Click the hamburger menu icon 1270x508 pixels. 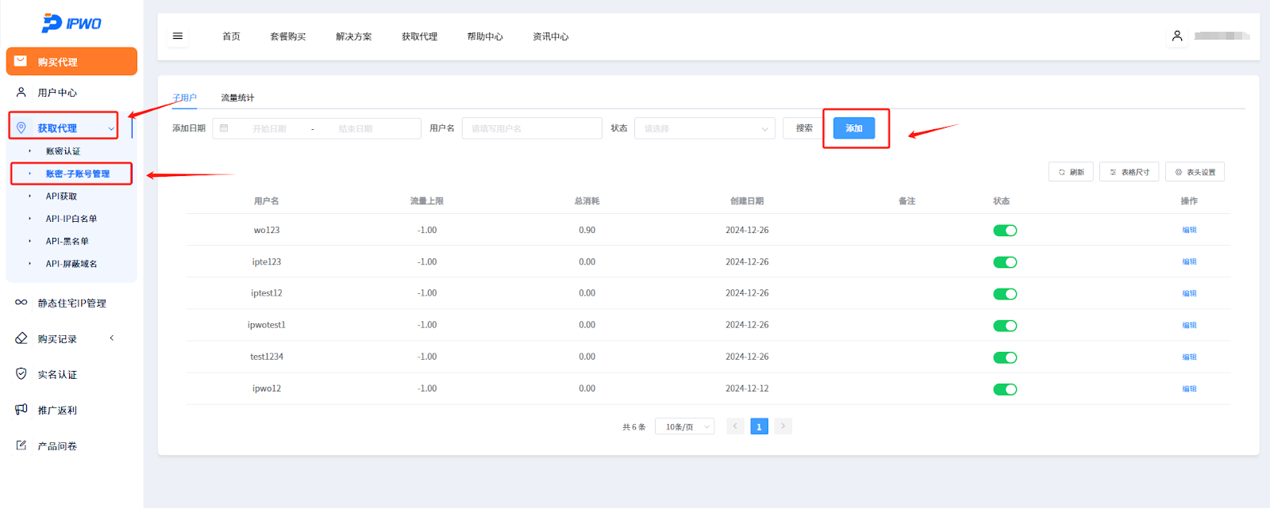[x=178, y=36]
